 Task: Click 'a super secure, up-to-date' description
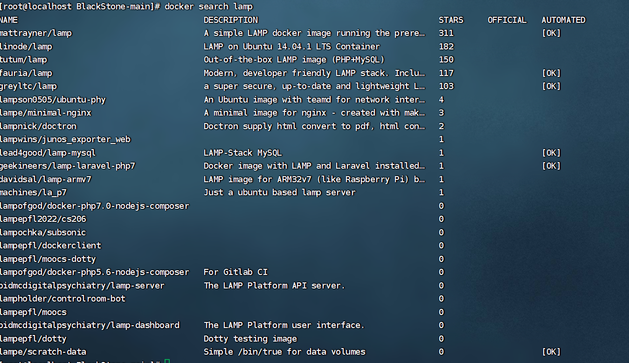coord(313,86)
